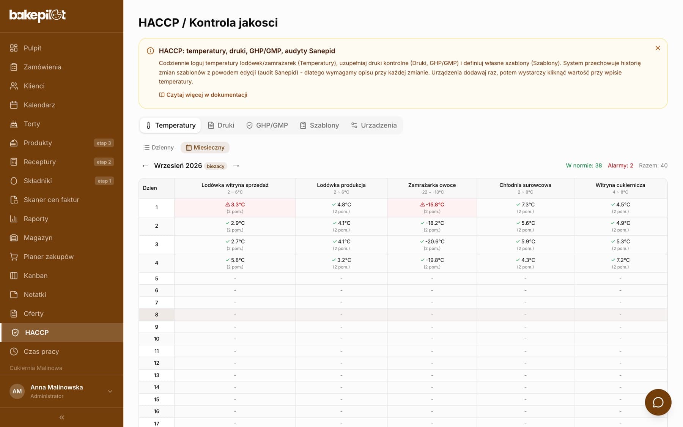Go to next month arrow
This screenshot has height=427, width=683.
click(x=236, y=166)
